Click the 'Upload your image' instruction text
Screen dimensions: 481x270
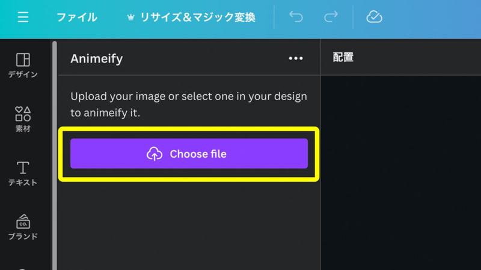tap(189, 104)
